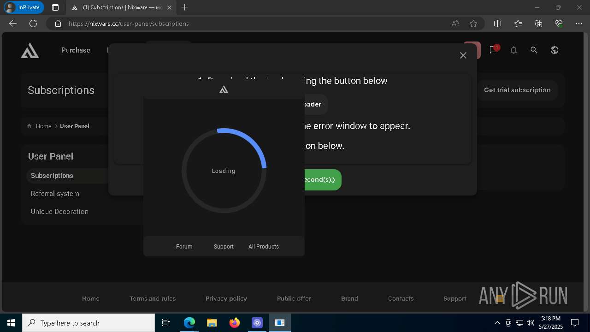
Task: Click the circular Loading progress indicator
Action: click(224, 171)
